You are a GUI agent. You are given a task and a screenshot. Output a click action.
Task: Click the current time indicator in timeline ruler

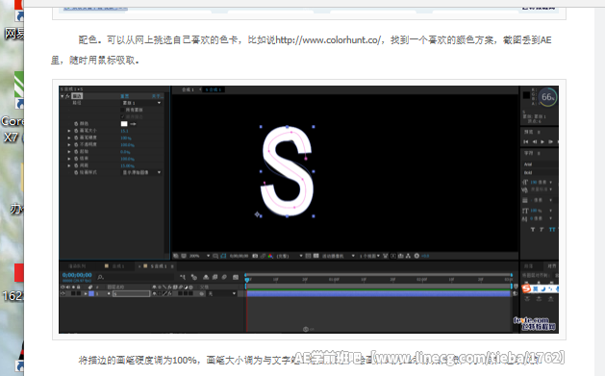pos(247,279)
